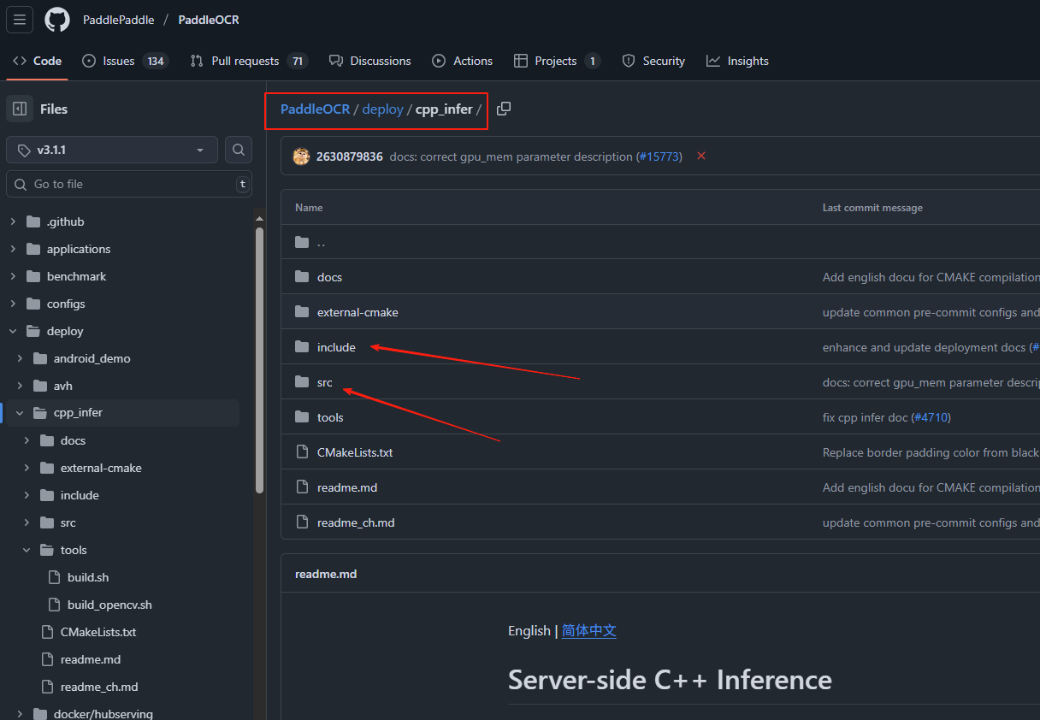Open the hamburger navigation menu
This screenshot has width=1040, height=720.
tap(20, 20)
